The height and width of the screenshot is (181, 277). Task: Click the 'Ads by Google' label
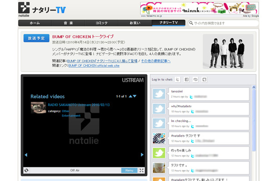pos(251,16)
